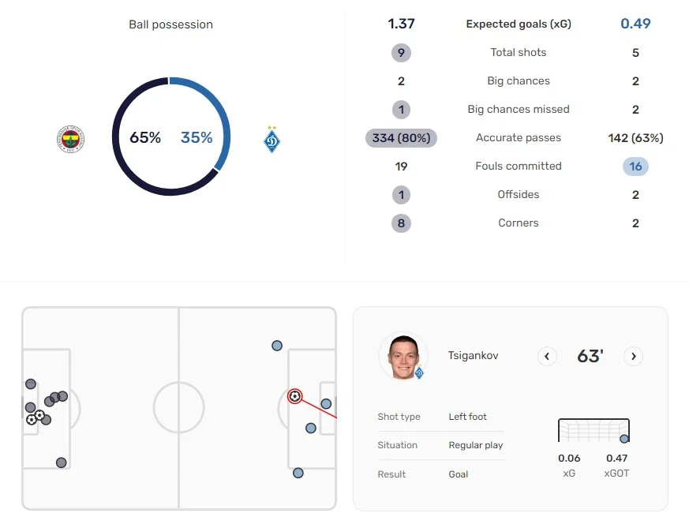Select the blue shot dot outside the penalty box

tap(277, 346)
